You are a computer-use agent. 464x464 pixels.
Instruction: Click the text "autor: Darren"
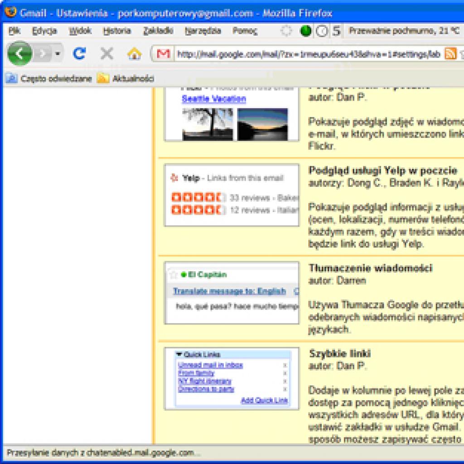coord(337,280)
